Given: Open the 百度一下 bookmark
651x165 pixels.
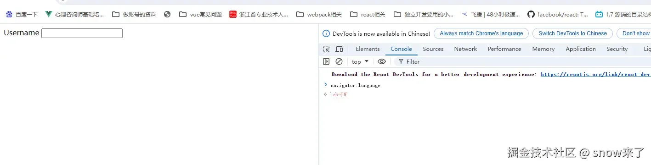Looking at the screenshot, I should click(22, 14).
